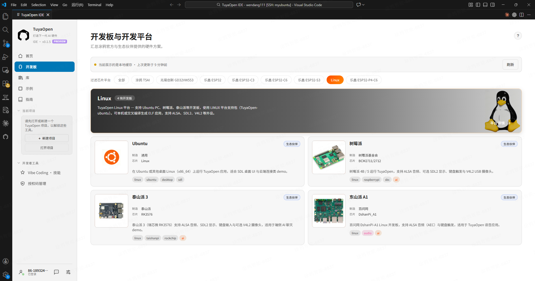This screenshot has width=535, height=281.
Task: Filter by 乐鑫 ESP32-C6 platform
Action: 276,80
